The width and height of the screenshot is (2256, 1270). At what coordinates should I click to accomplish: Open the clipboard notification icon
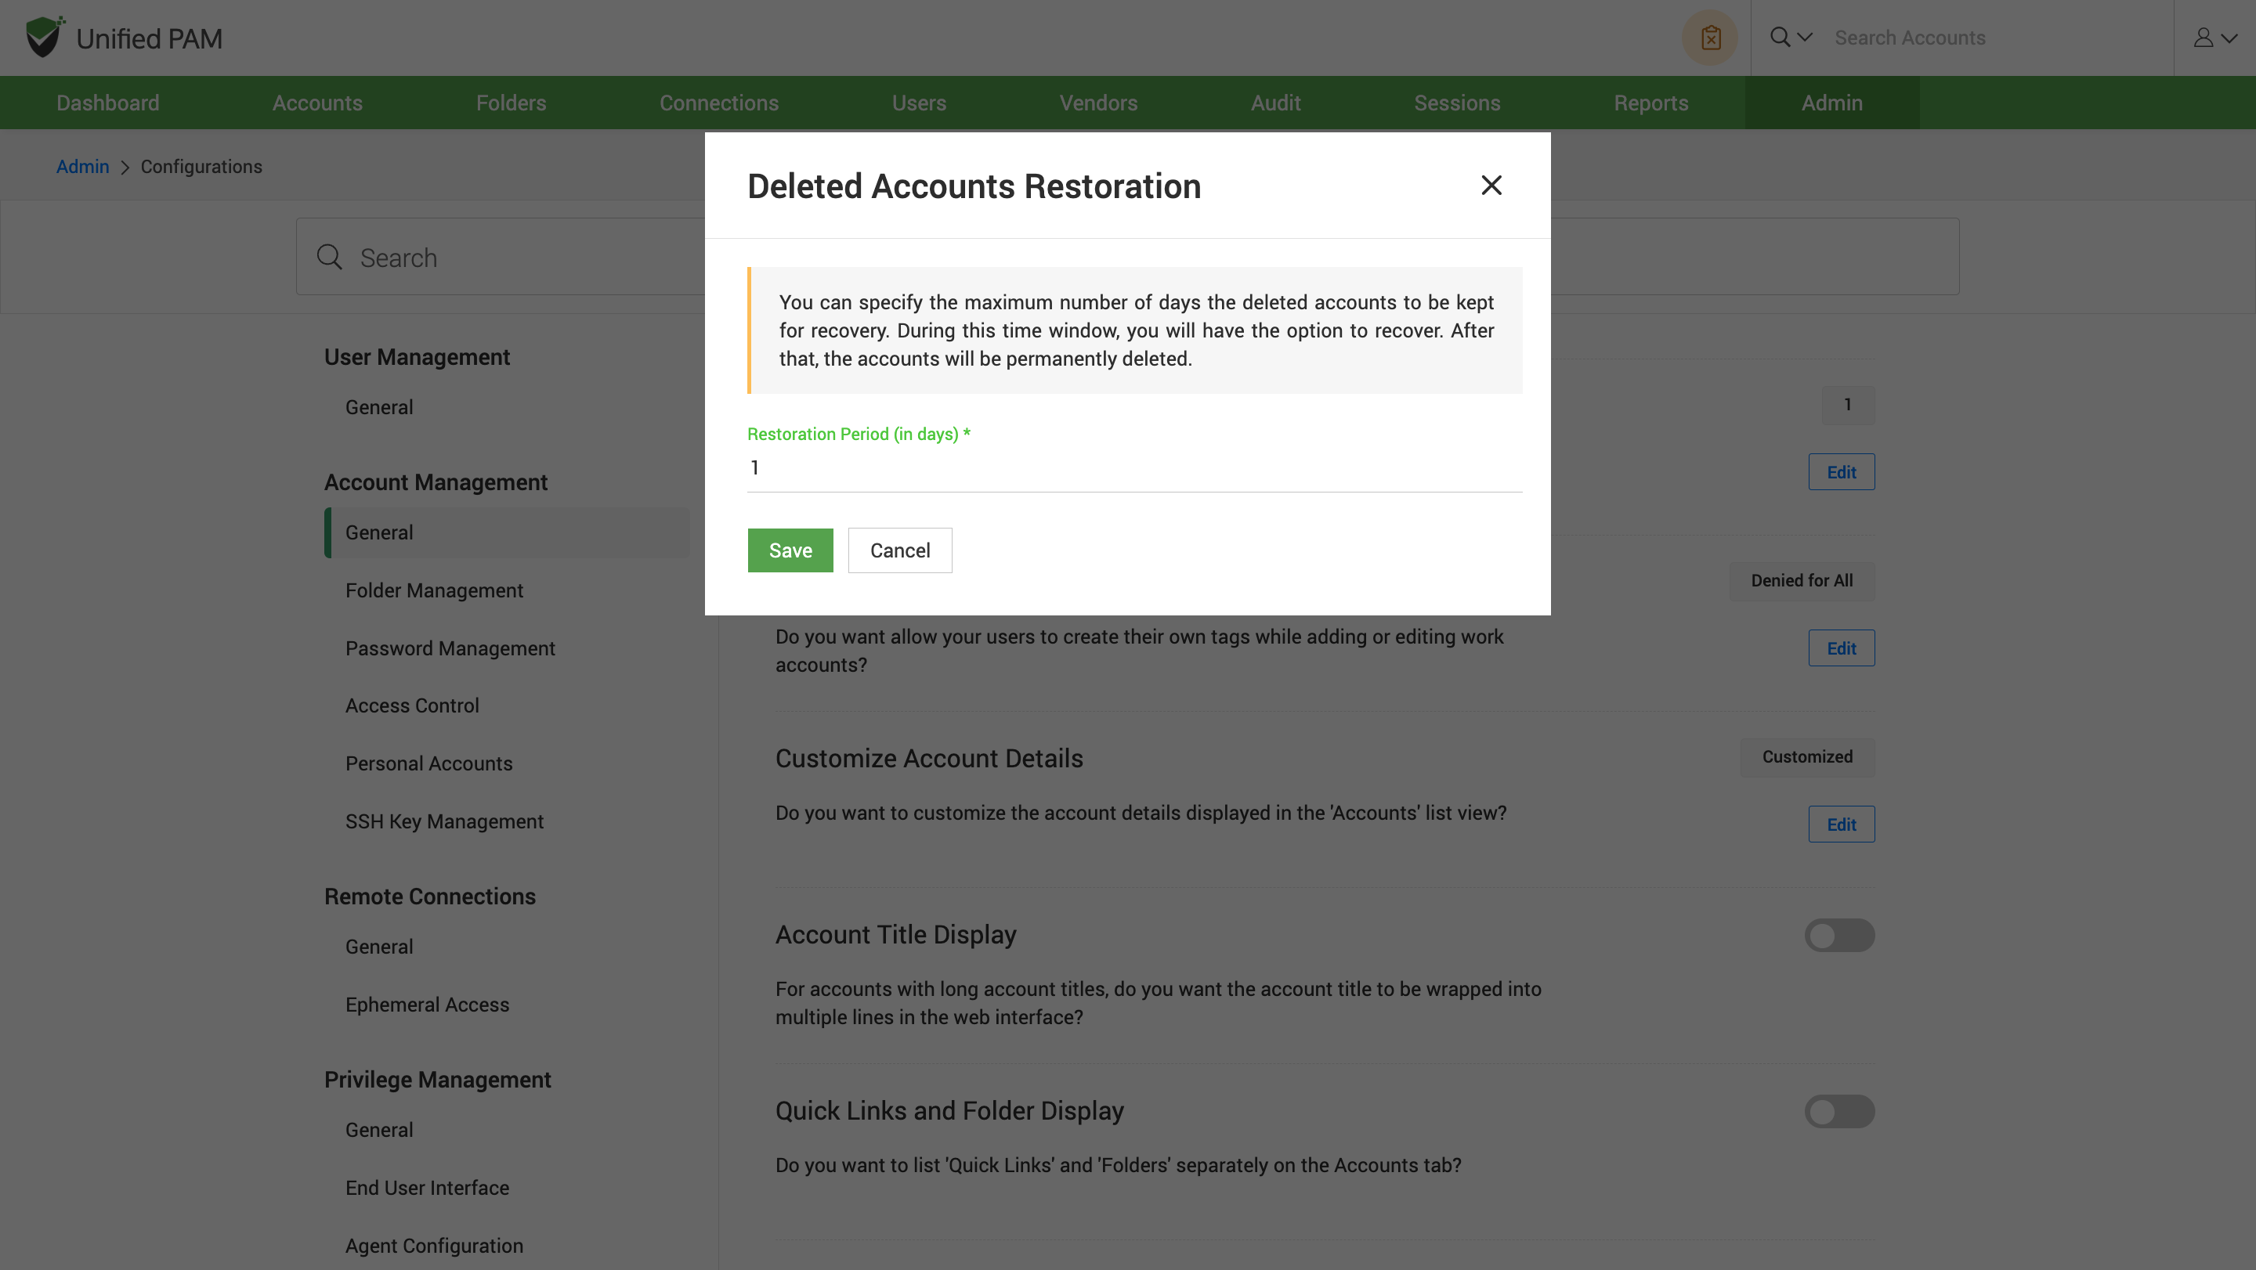coord(1709,38)
